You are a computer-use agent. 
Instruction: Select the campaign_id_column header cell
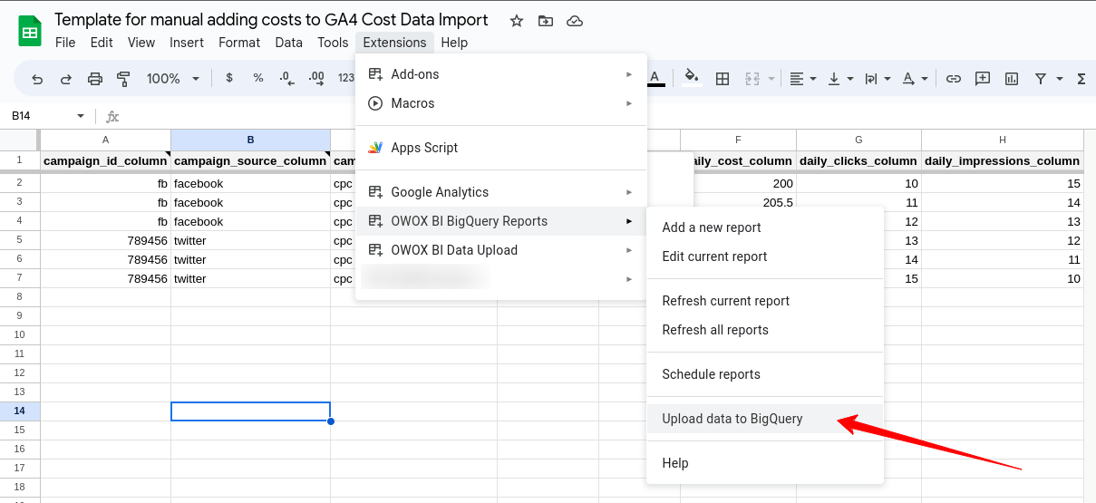pyautogui.click(x=105, y=161)
